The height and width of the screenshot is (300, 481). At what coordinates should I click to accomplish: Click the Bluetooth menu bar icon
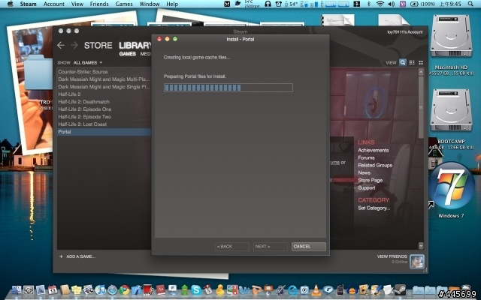point(369,4)
